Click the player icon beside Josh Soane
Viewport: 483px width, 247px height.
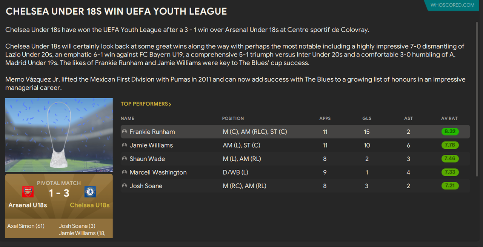(x=124, y=186)
